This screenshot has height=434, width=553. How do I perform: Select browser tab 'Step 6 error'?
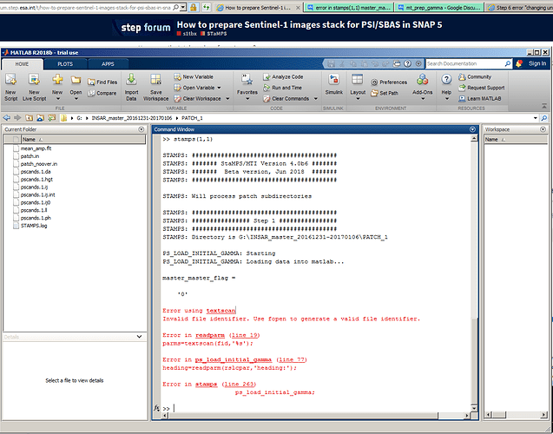pyautogui.click(x=519, y=8)
